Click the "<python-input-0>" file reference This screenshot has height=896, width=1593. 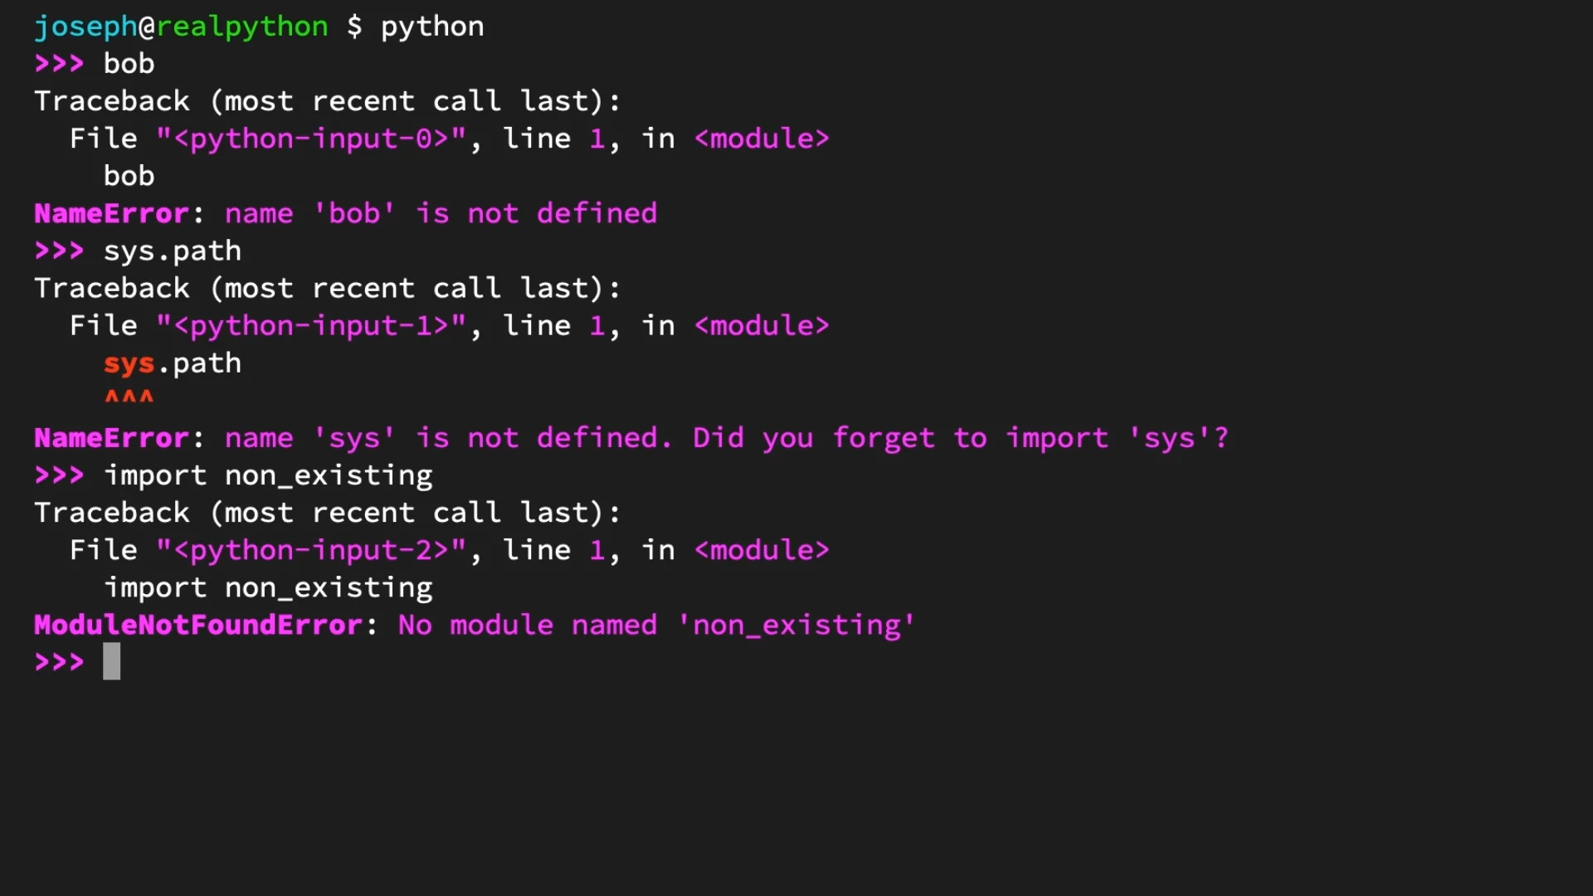tap(311, 139)
